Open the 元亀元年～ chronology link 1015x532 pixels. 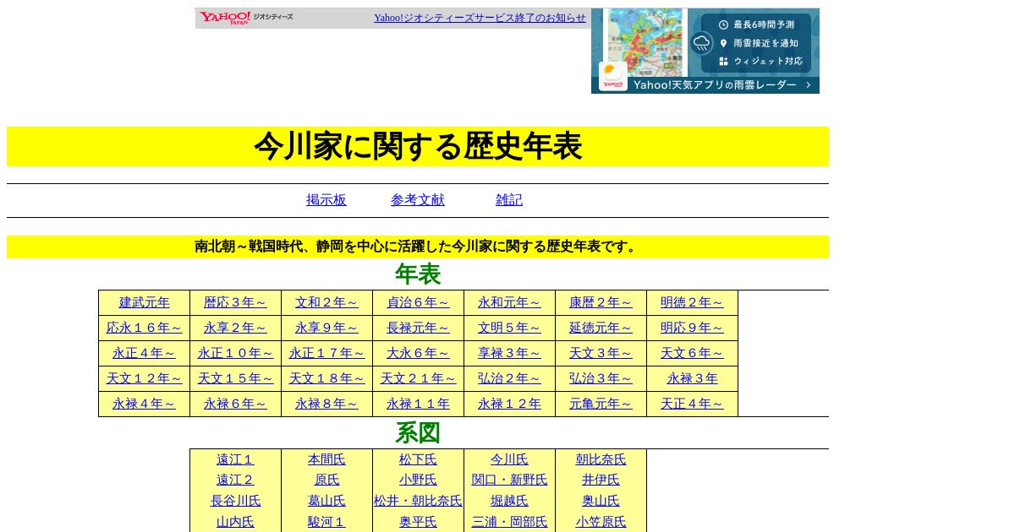(x=601, y=404)
